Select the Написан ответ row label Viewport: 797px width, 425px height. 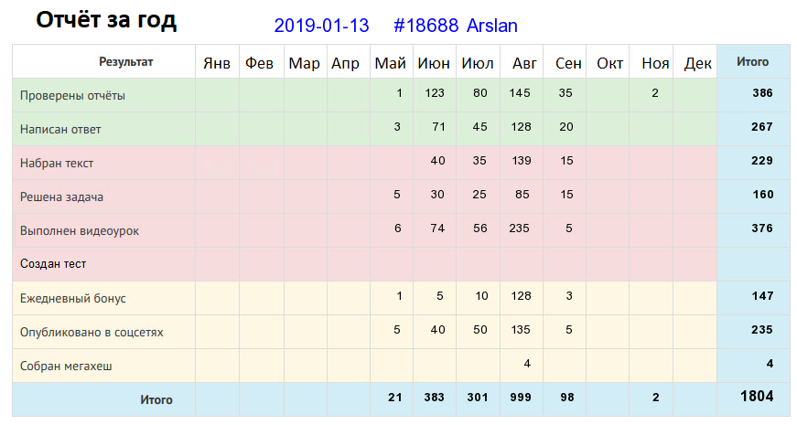[x=60, y=130]
